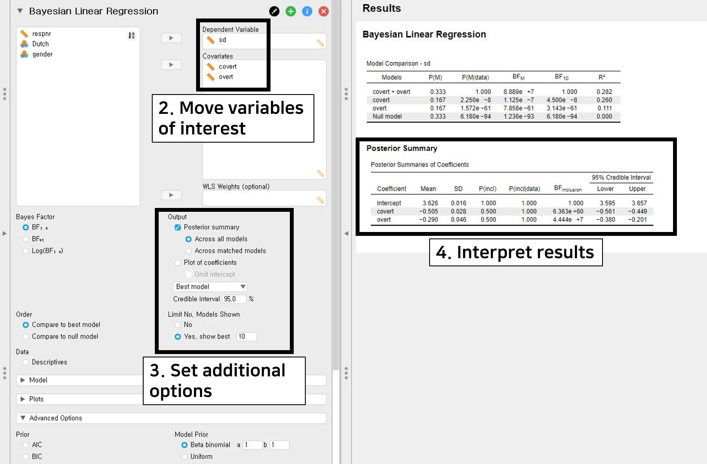Image resolution: width=707 pixels, height=464 pixels.
Task: Click arrow button to assign Covariates
Action: [171, 65]
